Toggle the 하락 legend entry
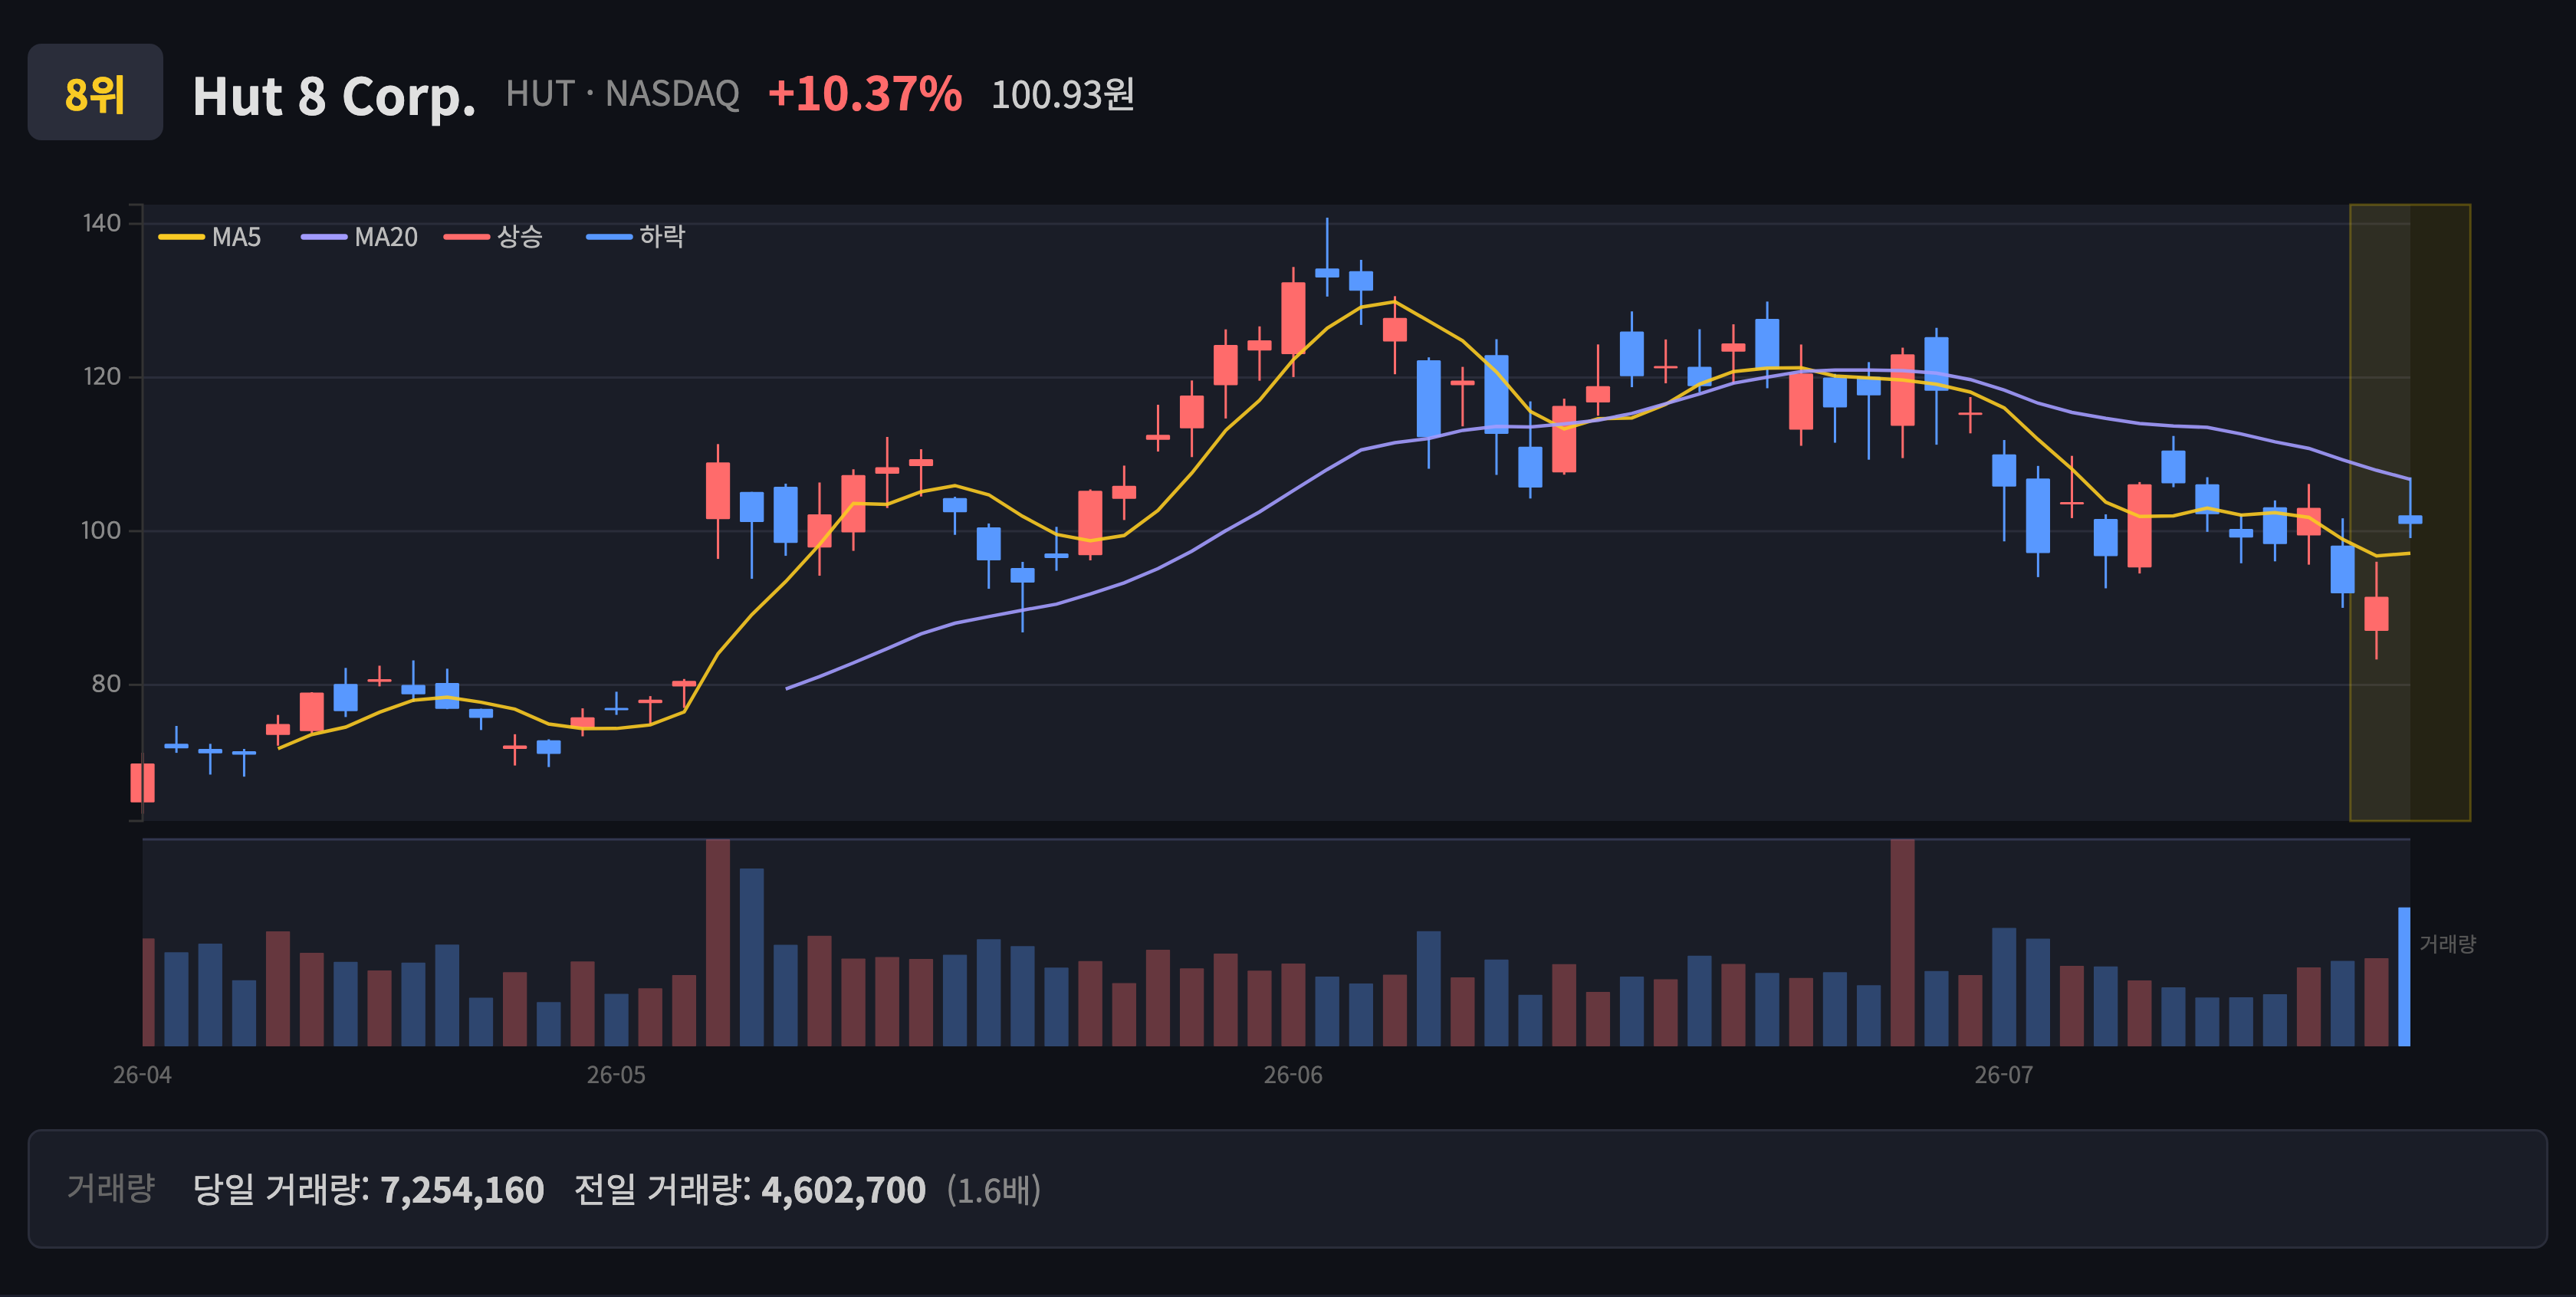This screenshot has height=1297, width=2576. coord(636,237)
